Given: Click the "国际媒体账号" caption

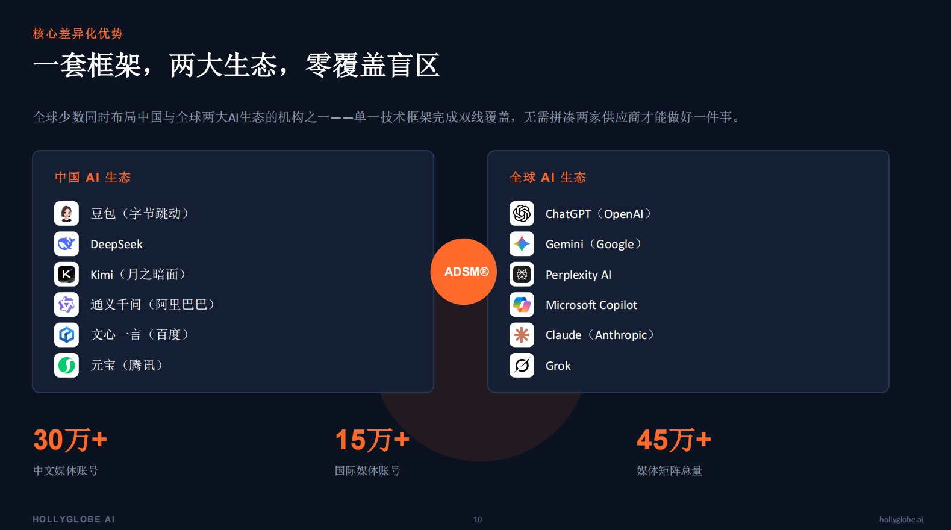Looking at the screenshot, I should tap(367, 470).
